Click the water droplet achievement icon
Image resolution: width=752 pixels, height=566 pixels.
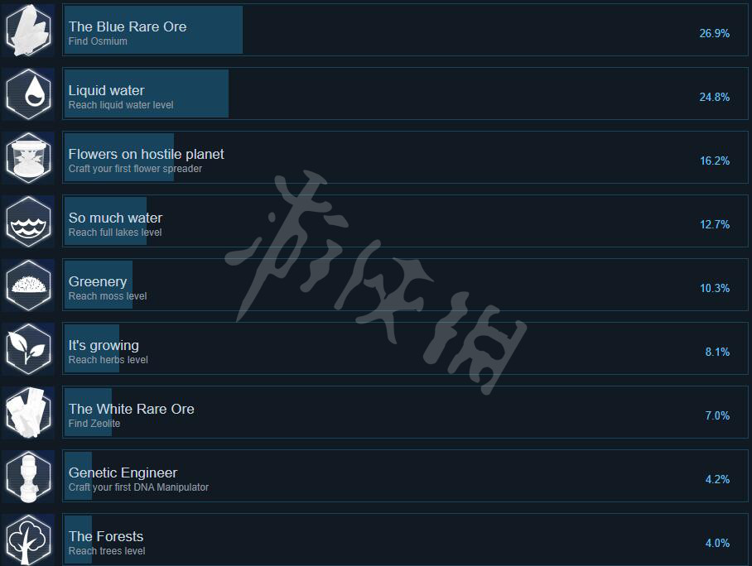[28, 94]
